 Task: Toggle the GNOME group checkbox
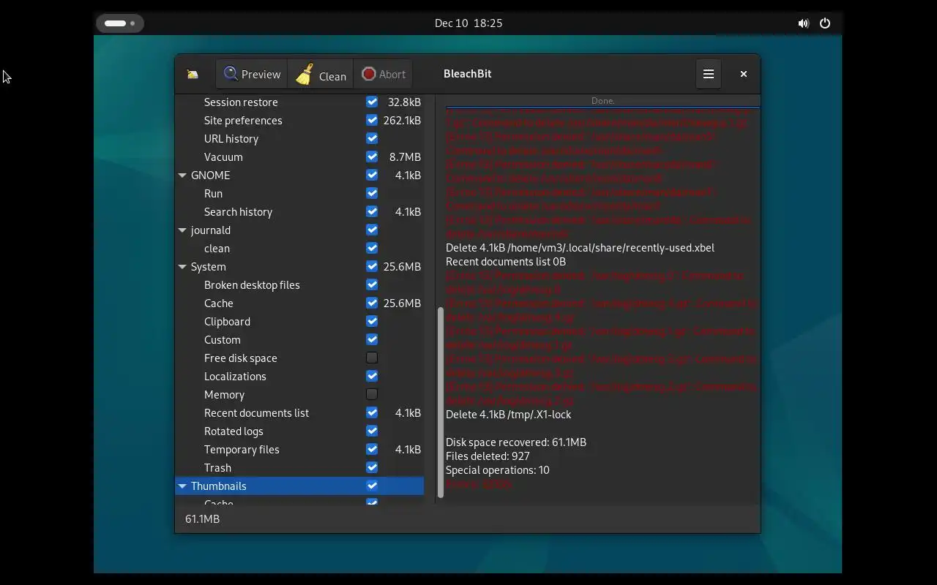coord(372,175)
